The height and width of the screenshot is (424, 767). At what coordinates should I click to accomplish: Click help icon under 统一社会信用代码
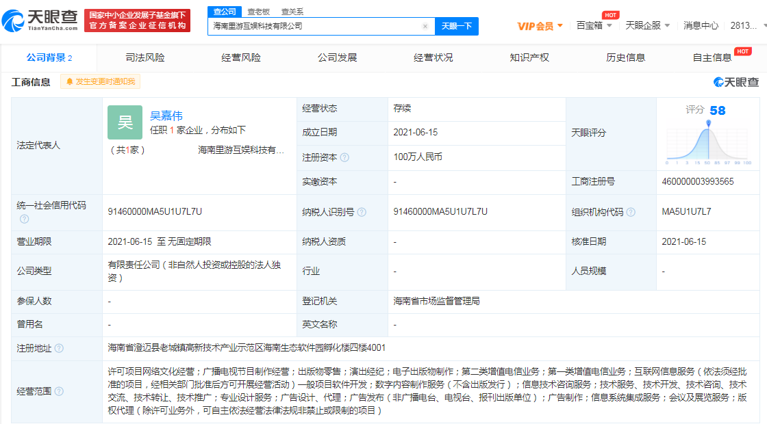pyautogui.click(x=25, y=219)
